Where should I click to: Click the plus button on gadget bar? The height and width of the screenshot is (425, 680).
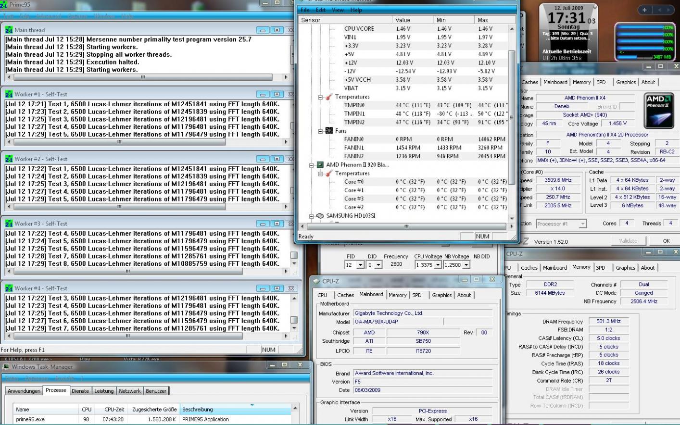[x=644, y=10]
